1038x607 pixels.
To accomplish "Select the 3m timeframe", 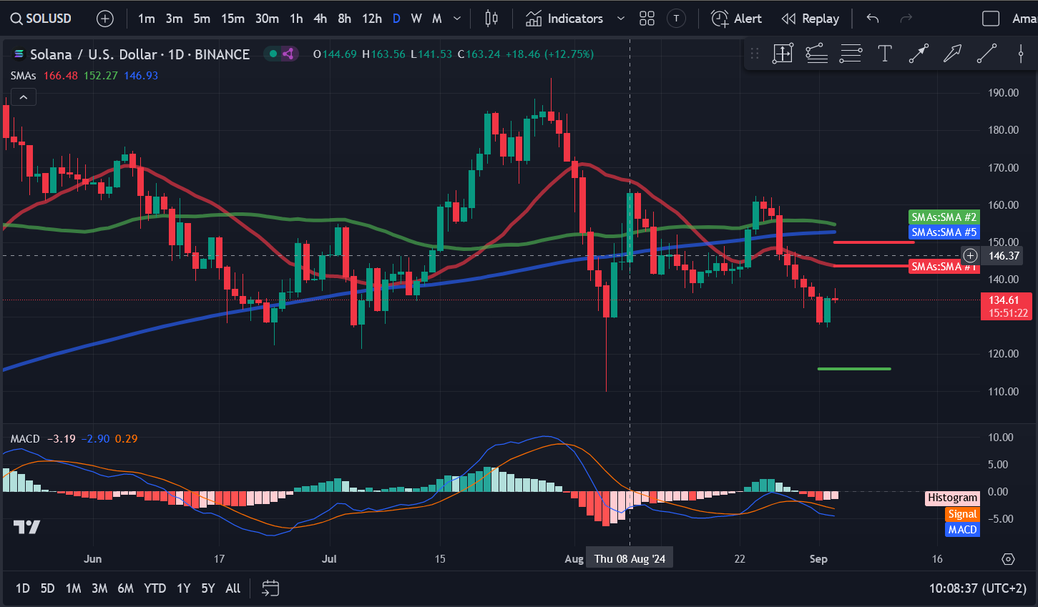I will click(174, 19).
